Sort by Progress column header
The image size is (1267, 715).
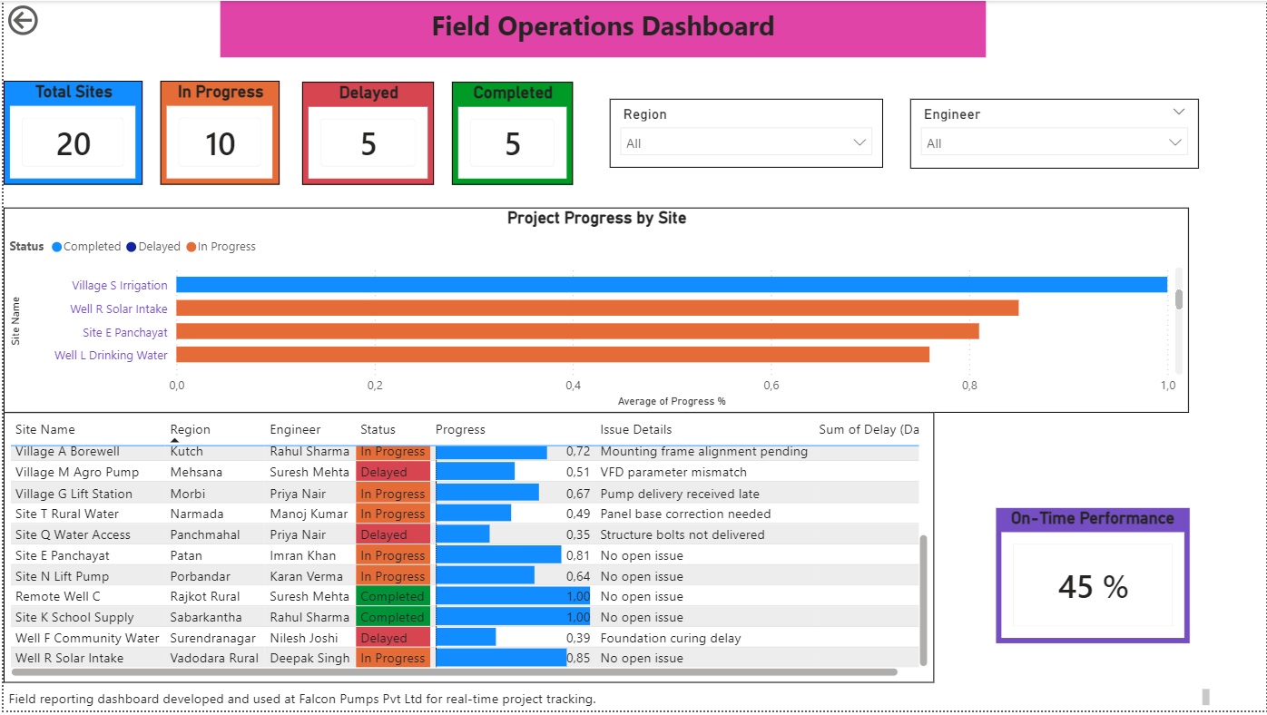(460, 429)
